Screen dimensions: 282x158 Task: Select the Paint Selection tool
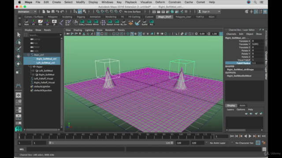[x=19, y=49]
